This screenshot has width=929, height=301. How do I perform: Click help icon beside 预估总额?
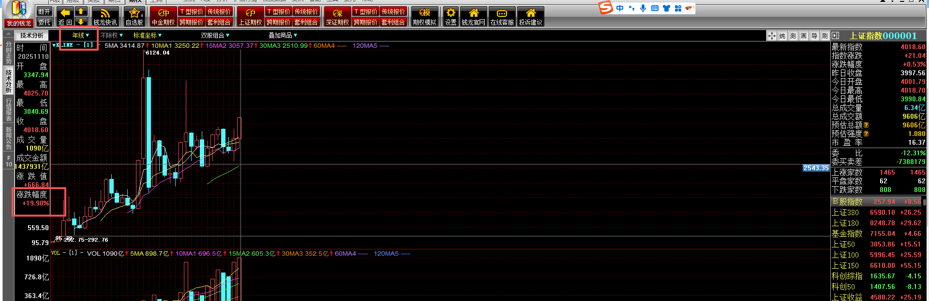click(867, 125)
